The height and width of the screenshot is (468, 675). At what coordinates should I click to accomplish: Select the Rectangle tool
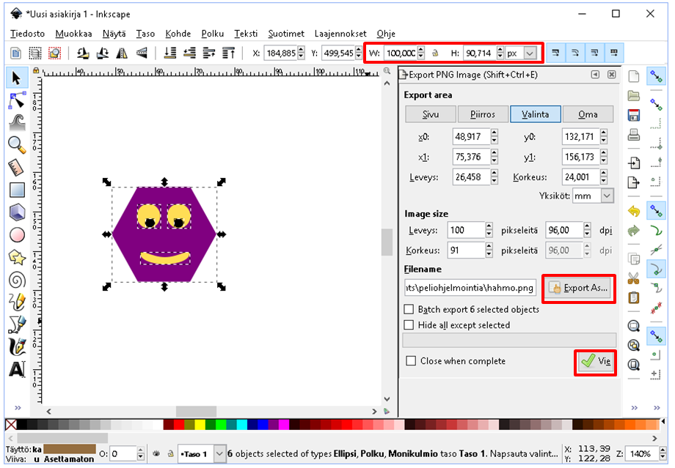point(16,190)
